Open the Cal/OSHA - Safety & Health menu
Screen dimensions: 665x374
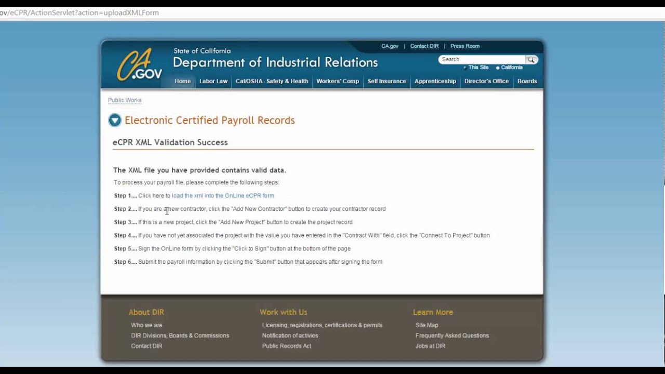click(272, 82)
